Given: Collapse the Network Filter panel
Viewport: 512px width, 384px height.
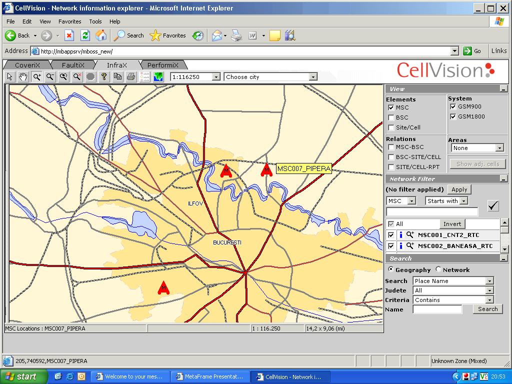Looking at the screenshot, I should 504,179.
